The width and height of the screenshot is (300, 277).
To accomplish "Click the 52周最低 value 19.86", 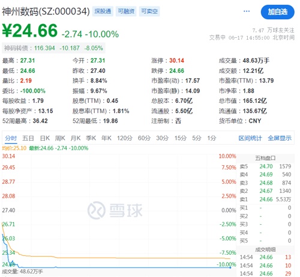I will pos(110,121).
